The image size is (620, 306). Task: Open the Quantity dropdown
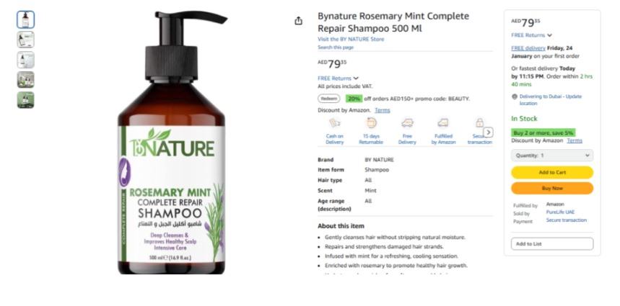[552, 156]
